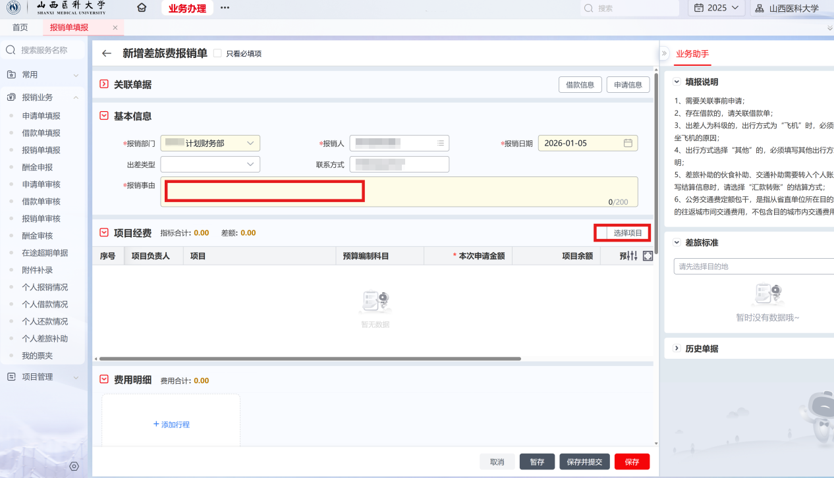Open the 出差类型 dropdown

210,164
